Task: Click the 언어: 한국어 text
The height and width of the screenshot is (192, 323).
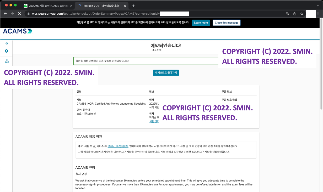Action: pos(83,110)
